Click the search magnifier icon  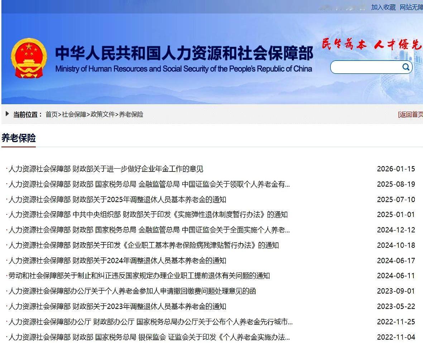click(x=406, y=67)
